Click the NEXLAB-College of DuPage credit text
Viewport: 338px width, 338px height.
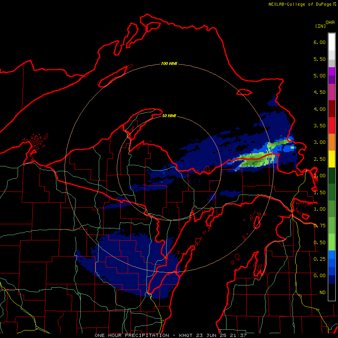click(x=300, y=4)
